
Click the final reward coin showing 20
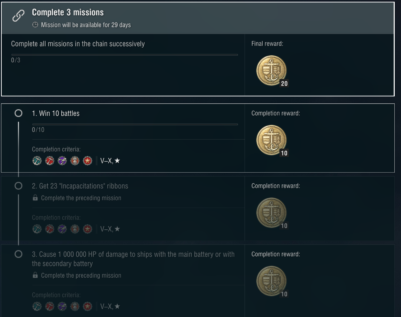(271, 71)
